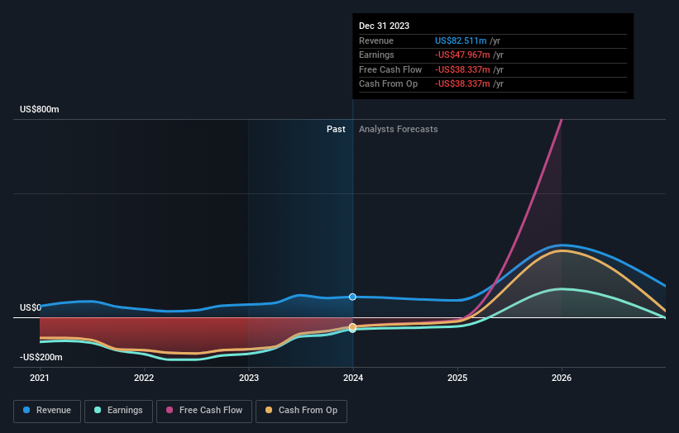This screenshot has width=679, height=433.
Task: Click the 2022 x-axis label
Action: tap(144, 378)
